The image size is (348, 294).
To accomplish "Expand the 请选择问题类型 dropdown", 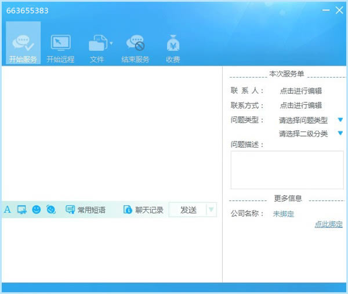I will 340,120.
